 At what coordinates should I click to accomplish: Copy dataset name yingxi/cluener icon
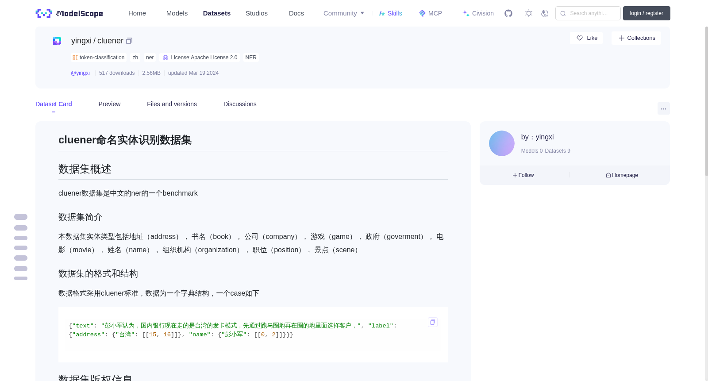(x=129, y=41)
